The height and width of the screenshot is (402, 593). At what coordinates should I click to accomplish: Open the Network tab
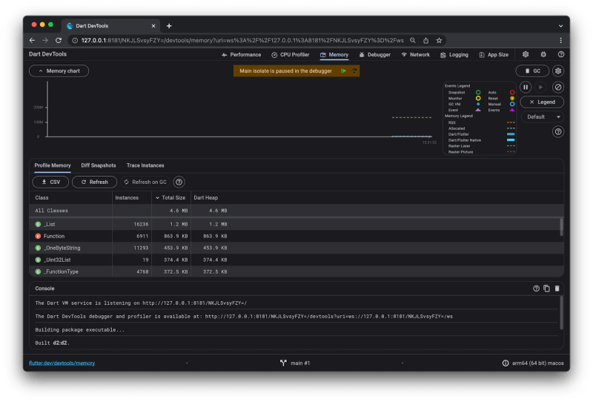[415, 54]
